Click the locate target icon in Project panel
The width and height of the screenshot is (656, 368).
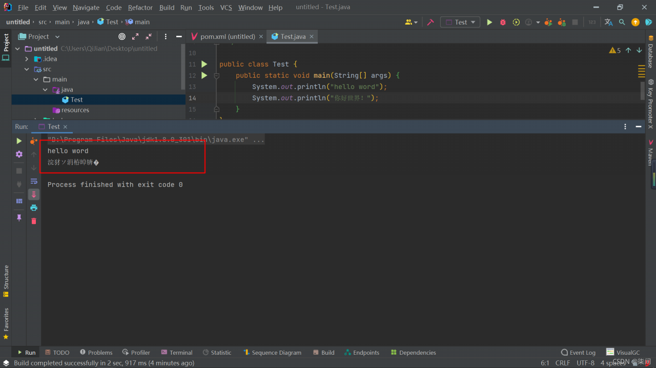122,36
